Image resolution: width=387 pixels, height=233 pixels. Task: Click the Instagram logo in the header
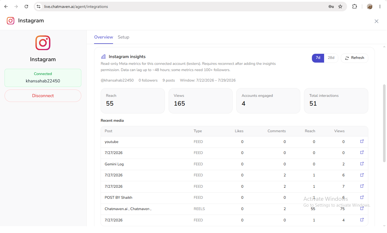10,21
